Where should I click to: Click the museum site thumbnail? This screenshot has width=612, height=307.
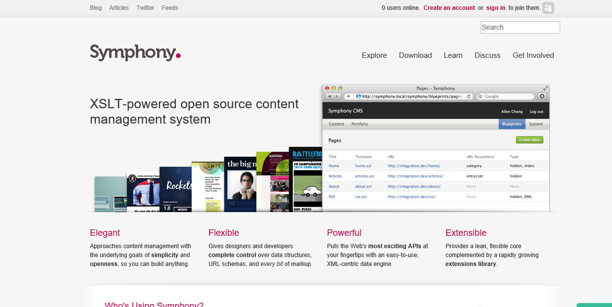click(273, 182)
